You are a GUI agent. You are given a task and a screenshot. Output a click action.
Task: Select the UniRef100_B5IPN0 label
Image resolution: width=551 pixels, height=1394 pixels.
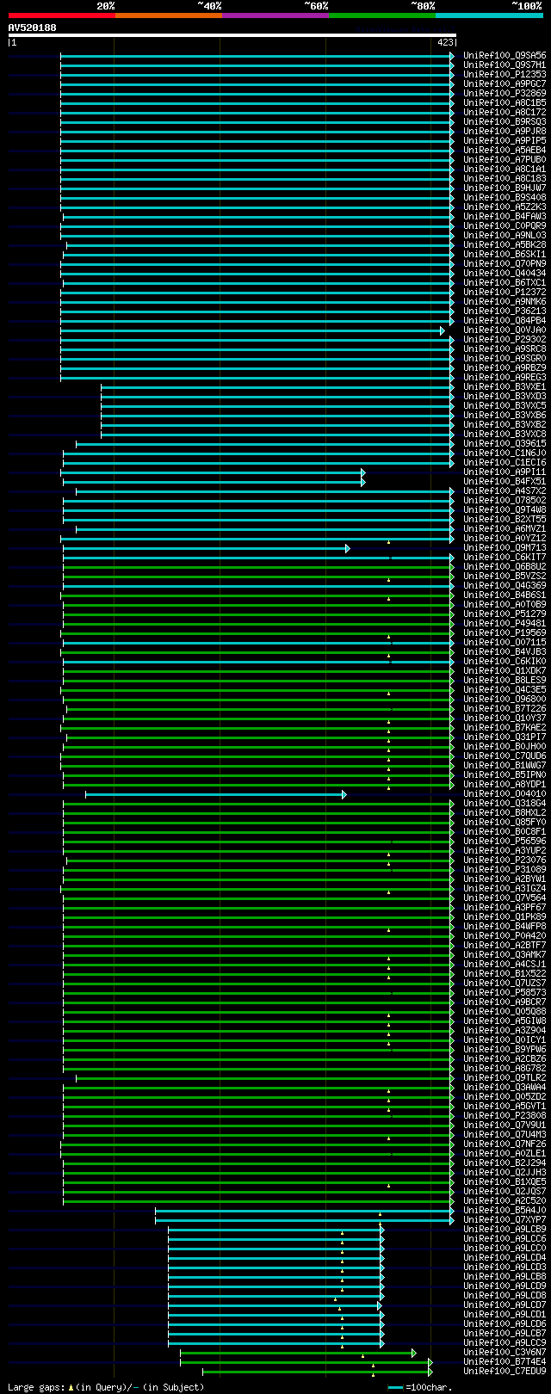tap(505, 775)
